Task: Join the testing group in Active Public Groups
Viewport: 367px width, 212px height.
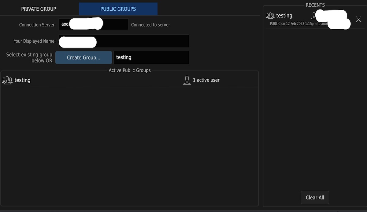Action: coord(23,80)
